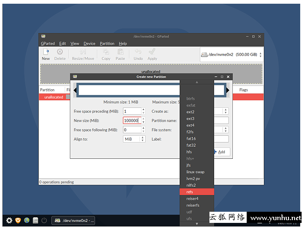Screen dimensions: 303x228
Task: Adjust the New size stepper arrows
Action: click(x=143, y=120)
